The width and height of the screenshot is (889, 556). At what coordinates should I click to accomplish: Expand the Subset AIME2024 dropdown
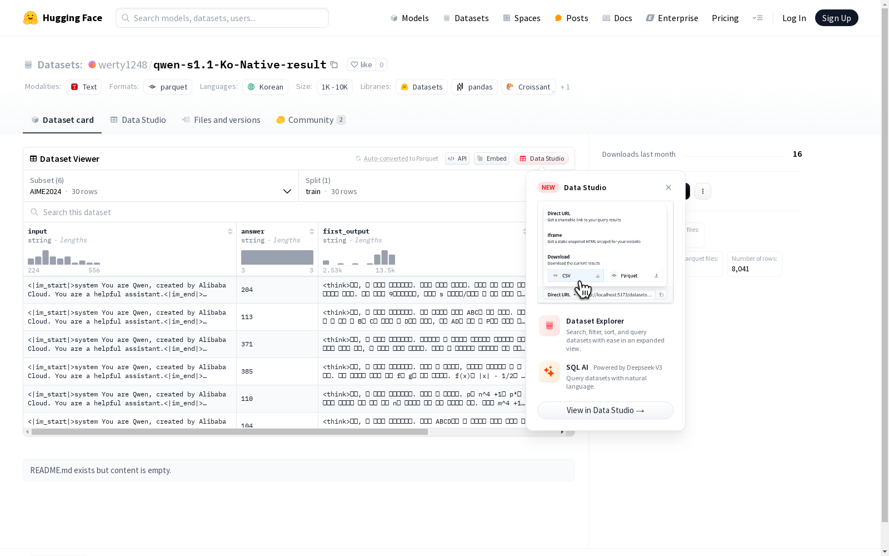(x=161, y=186)
